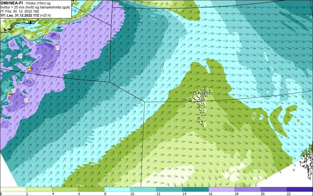Click the 'IT: Fös. 30. 12. 2022 18Z' line
The height and width of the screenshot is (196, 313).
coord(20,11)
